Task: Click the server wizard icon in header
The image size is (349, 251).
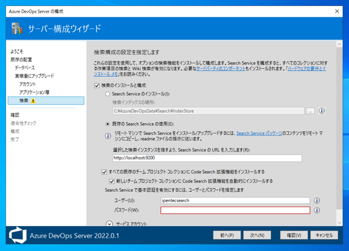Action: [x=17, y=28]
